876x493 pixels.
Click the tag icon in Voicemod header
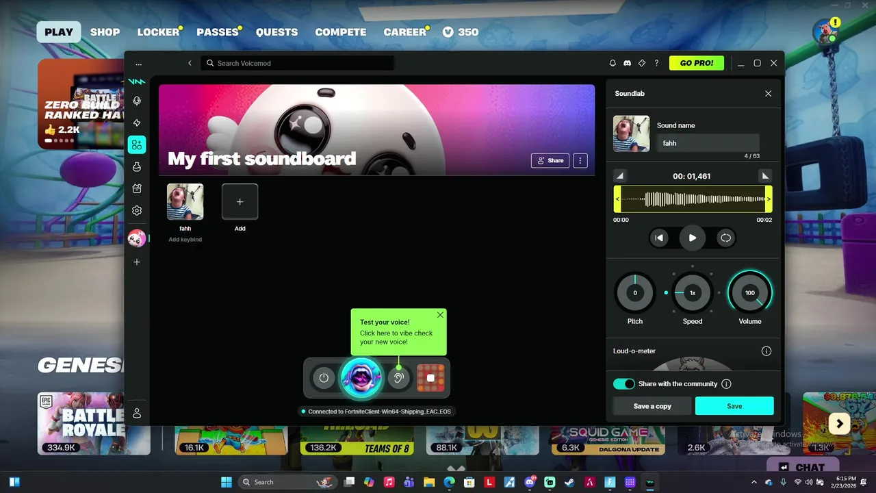642,63
